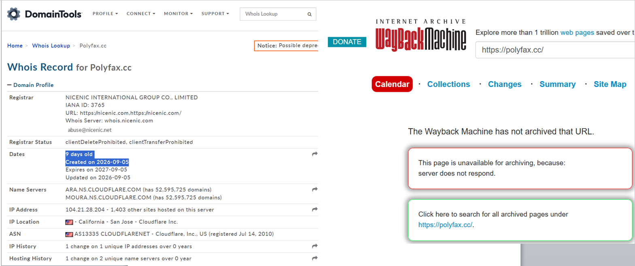
Task: Click the 'IANA ID: 3765' text
Action: (85, 105)
